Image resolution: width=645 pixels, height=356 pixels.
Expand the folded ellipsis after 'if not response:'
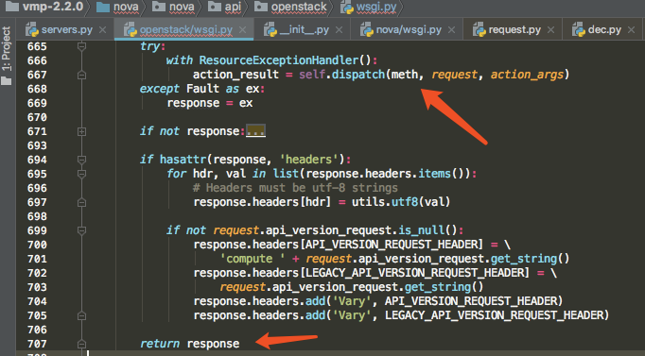click(x=255, y=131)
